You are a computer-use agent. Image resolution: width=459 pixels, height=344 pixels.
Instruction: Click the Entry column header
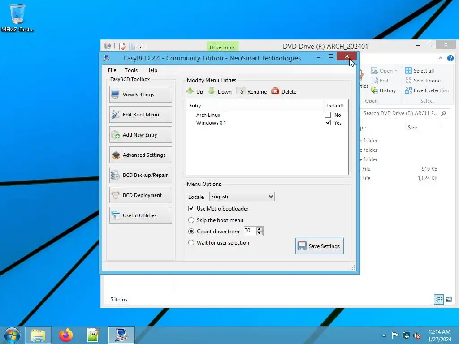pyautogui.click(x=195, y=106)
